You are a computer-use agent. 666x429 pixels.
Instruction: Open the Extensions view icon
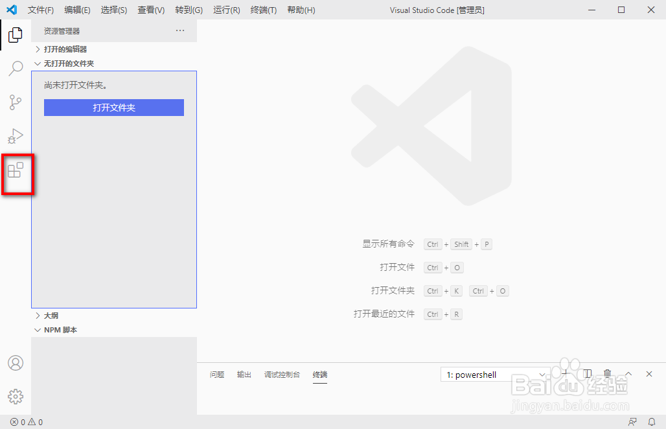[16, 170]
